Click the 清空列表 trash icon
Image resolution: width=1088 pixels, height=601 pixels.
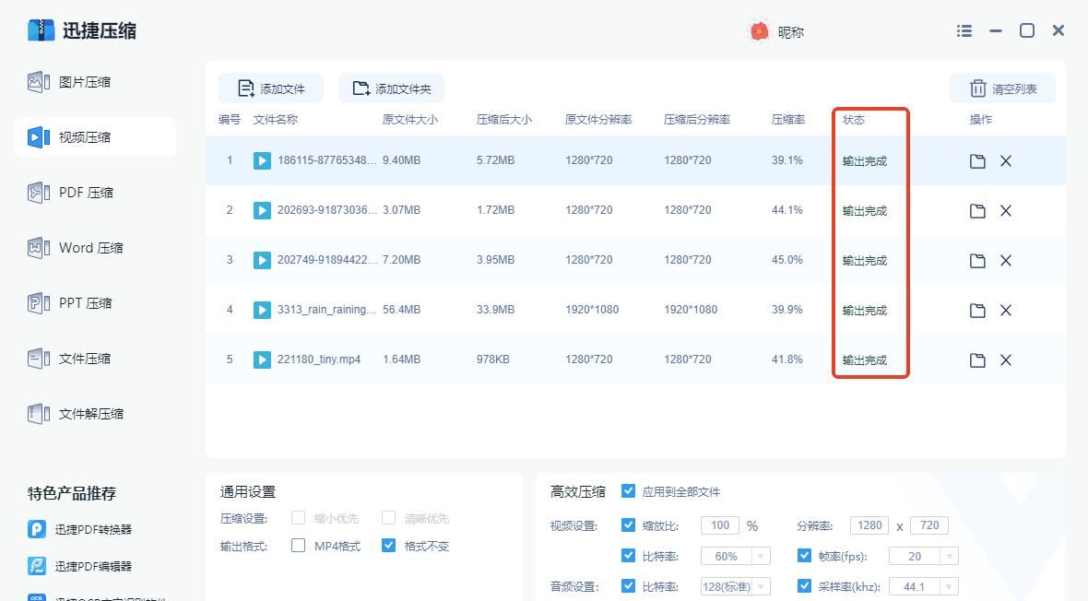(x=978, y=88)
